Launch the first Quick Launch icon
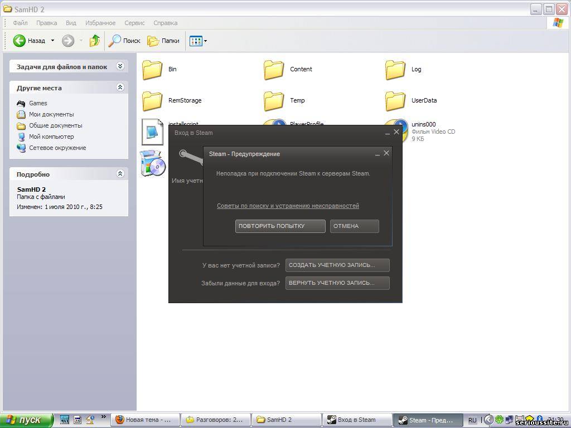 [65, 420]
